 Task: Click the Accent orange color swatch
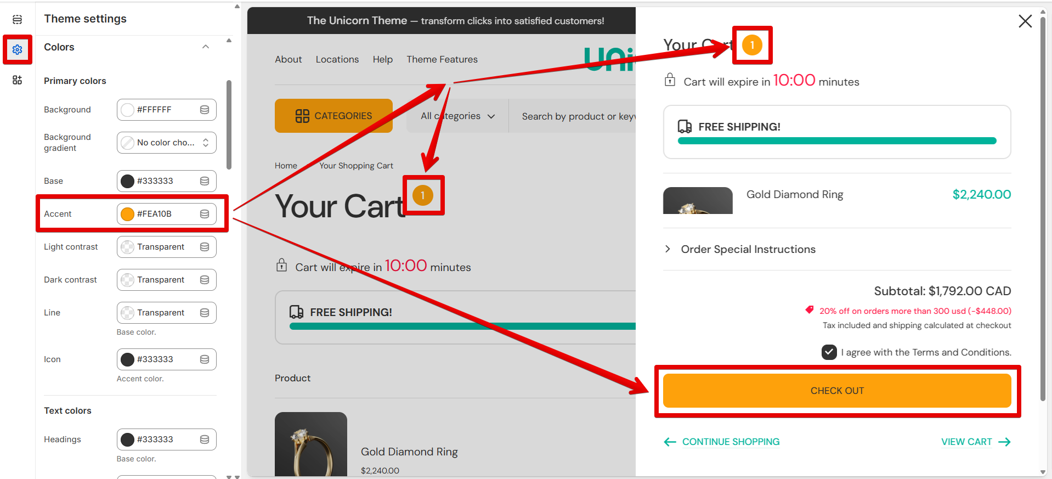(127, 214)
